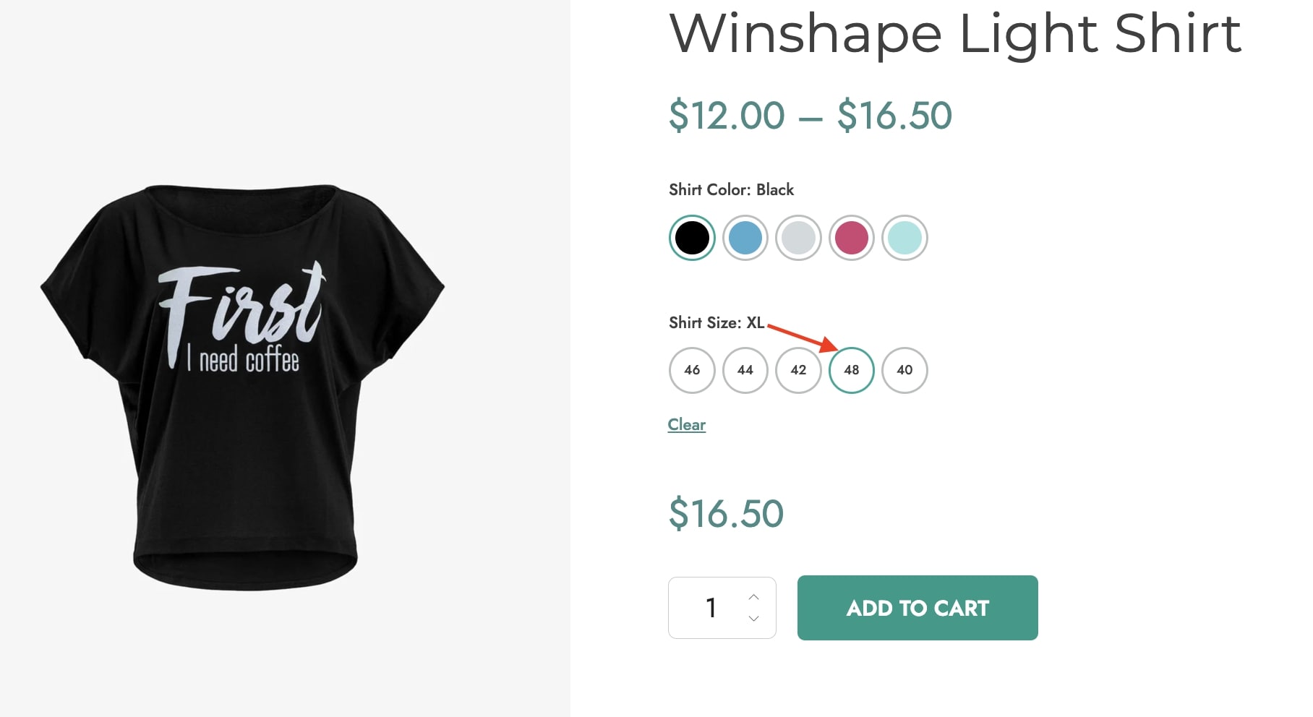Screen dimensions: 1313x717
Task: Select shirt size 44
Action: click(x=745, y=370)
